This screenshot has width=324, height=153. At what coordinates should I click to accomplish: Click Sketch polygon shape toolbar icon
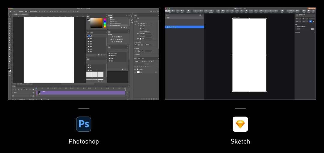223,10
